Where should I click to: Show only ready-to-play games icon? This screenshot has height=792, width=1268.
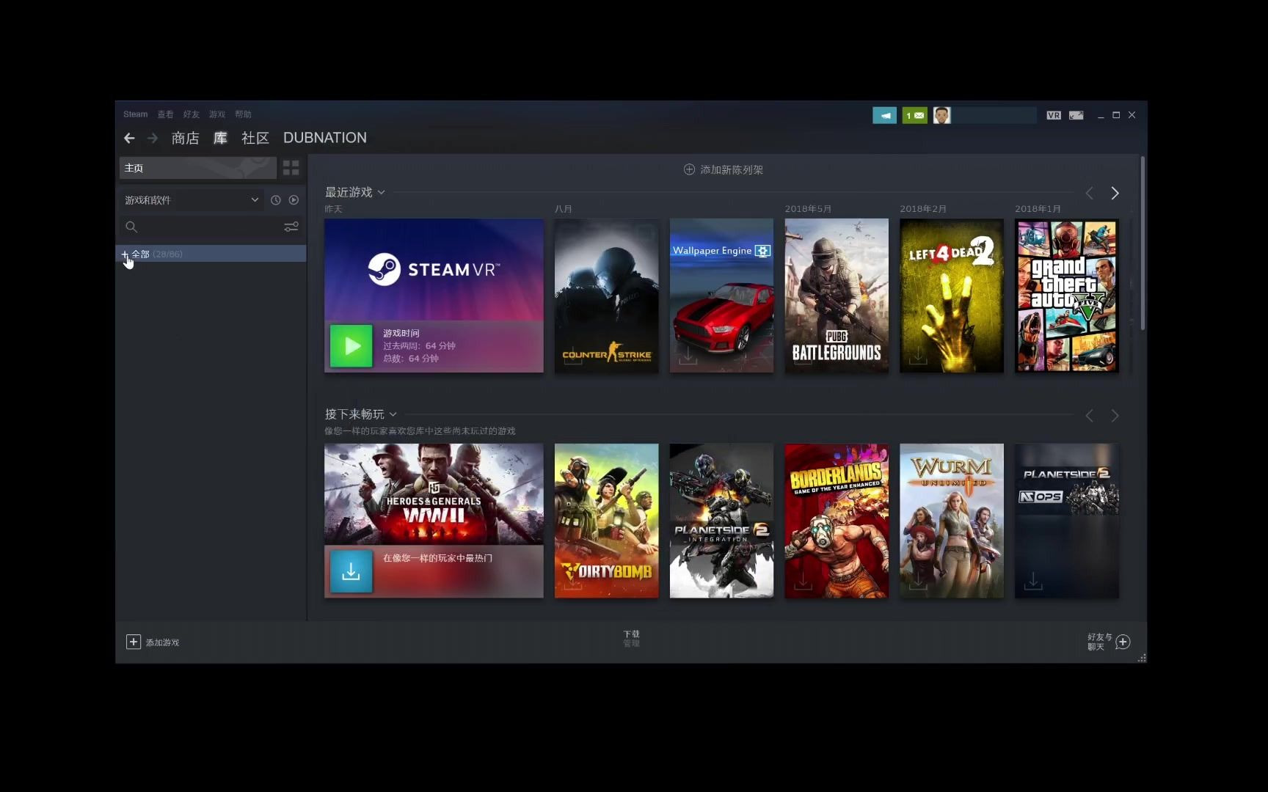coord(294,199)
